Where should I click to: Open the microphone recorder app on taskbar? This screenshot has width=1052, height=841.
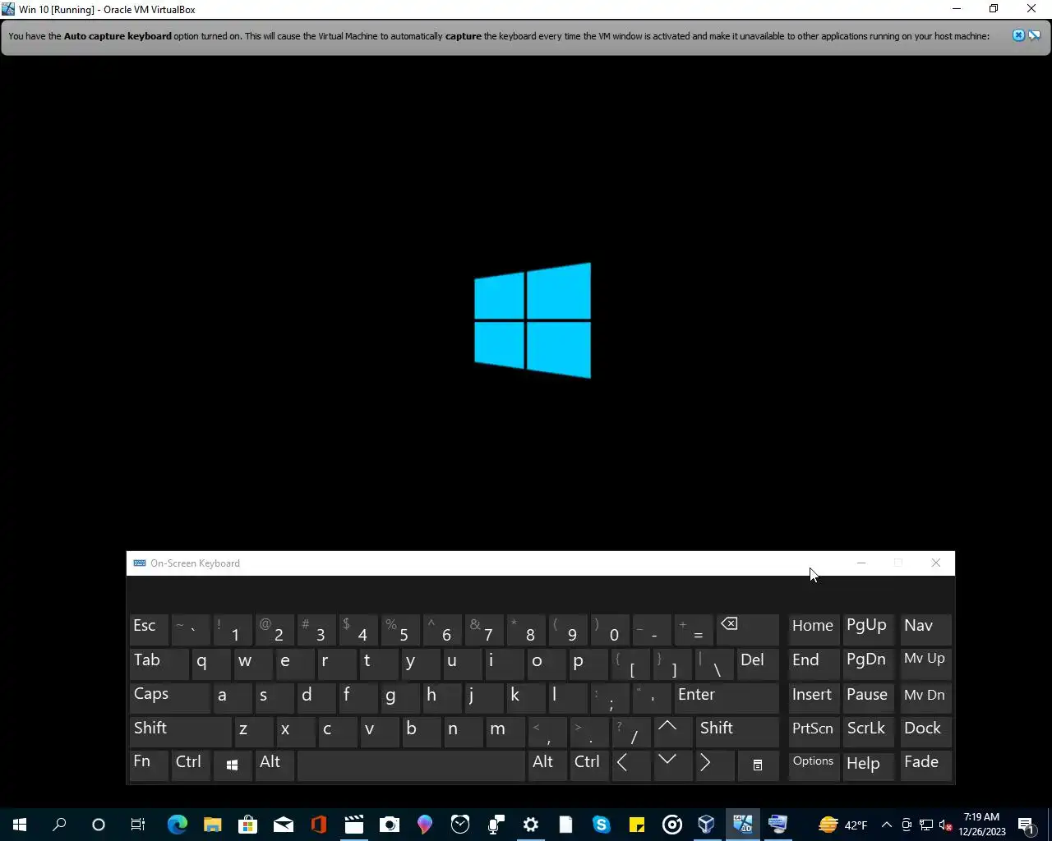pyautogui.click(x=496, y=825)
